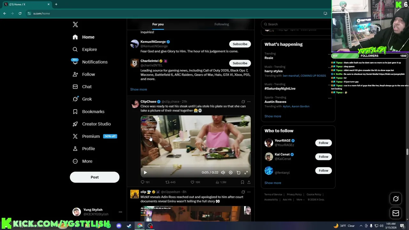Open more options on clippedszn post
Viewport: 409px width, 230px height.
[x=249, y=192]
